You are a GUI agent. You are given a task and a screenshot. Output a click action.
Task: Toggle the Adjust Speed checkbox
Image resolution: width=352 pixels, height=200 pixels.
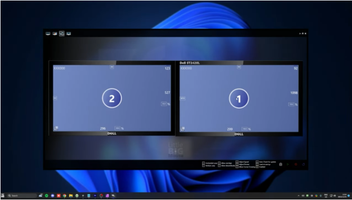tap(237, 162)
